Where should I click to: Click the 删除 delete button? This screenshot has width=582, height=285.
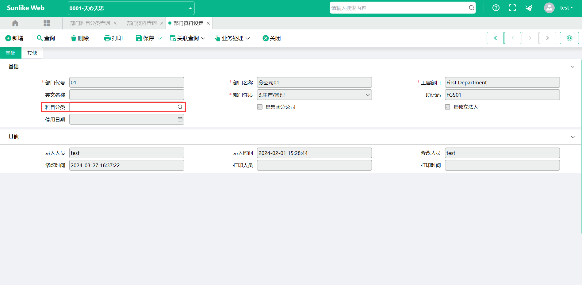coord(80,38)
